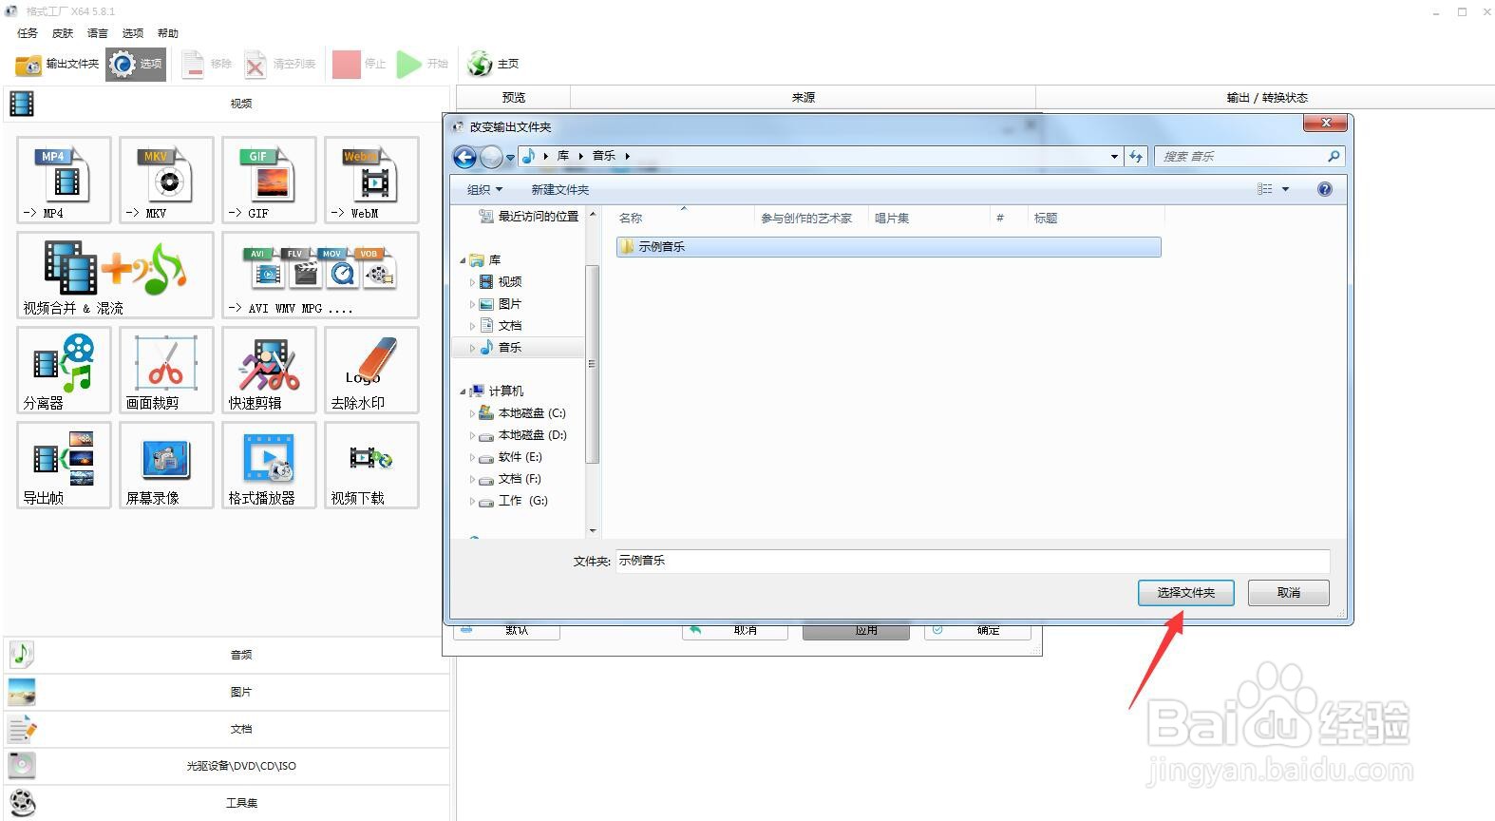Expand the 音频 category panel
Viewport: 1495px width, 821px height.
pyautogui.click(x=227, y=655)
